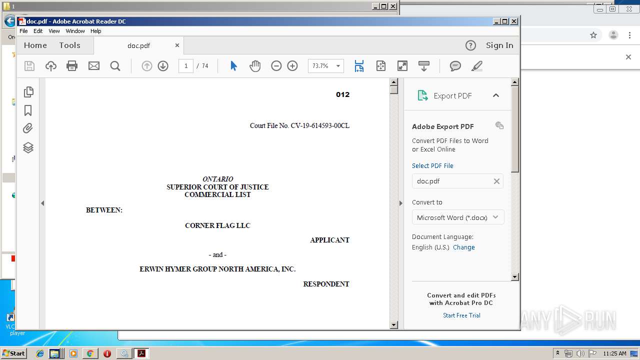Open the Layers panel icon
The height and width of the screenshot is (360, 640).
click(x=28, y=147)
